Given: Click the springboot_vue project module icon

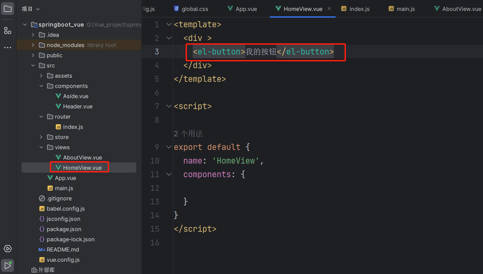Looking at the screenshot, I should pyautogui.click(x=34, y=25).
